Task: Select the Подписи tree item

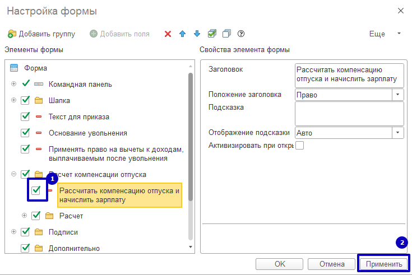Action: click(x=63, y=232)
